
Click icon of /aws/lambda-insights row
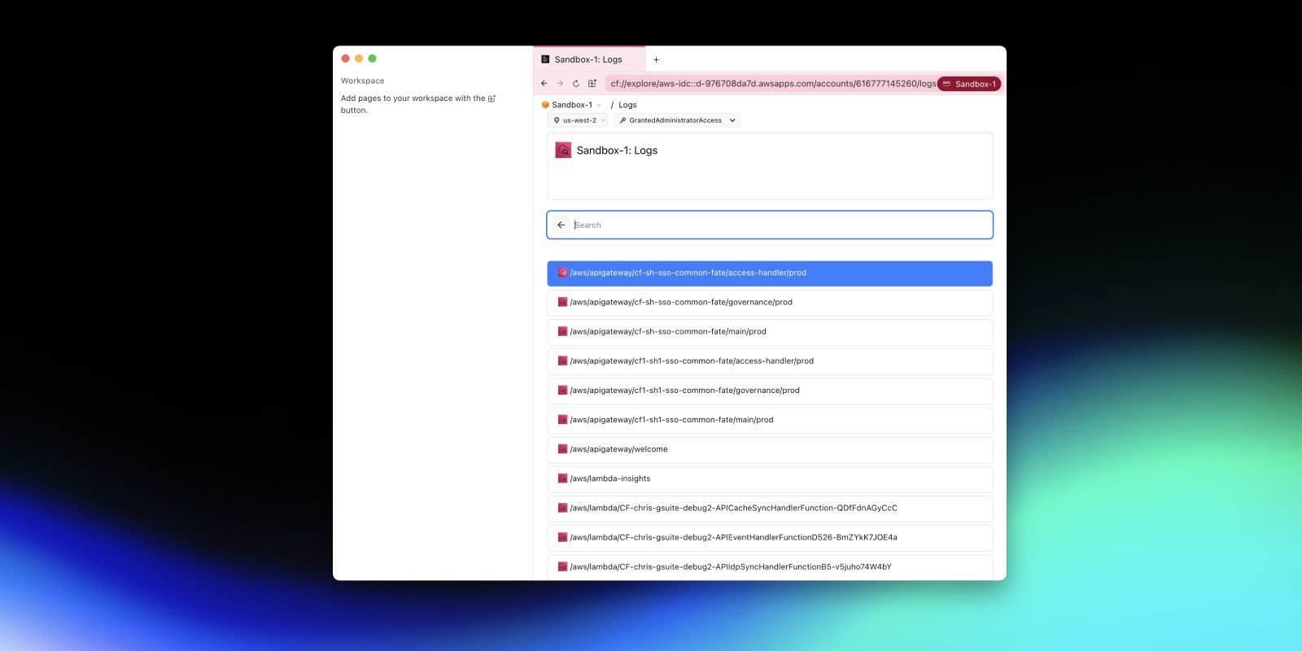pos(562,478)
